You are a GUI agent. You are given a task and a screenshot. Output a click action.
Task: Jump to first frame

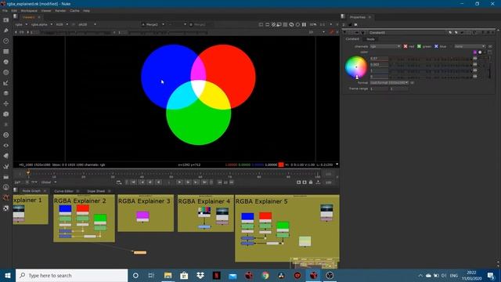point(134,183)
